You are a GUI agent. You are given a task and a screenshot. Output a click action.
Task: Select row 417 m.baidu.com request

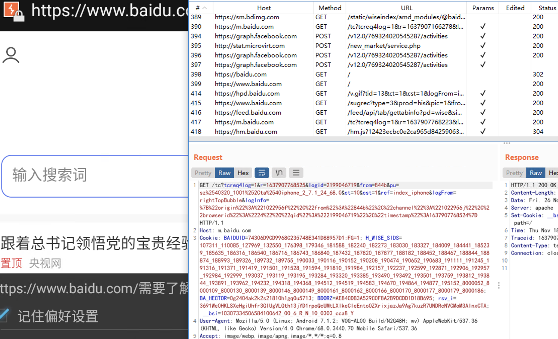(373, 122)
